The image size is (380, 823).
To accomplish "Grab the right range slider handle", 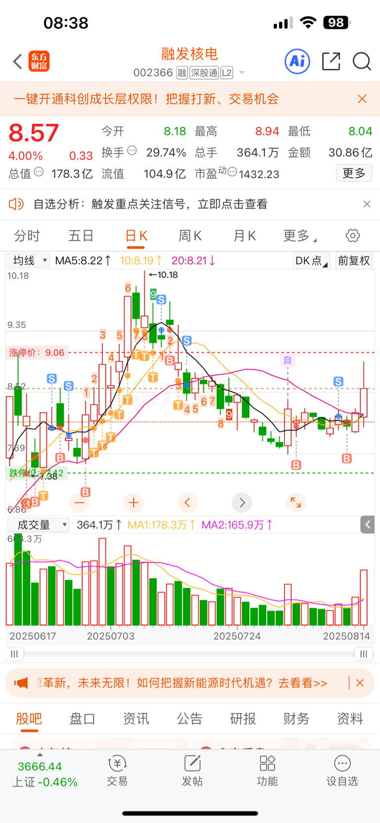I will click(364, 654).
